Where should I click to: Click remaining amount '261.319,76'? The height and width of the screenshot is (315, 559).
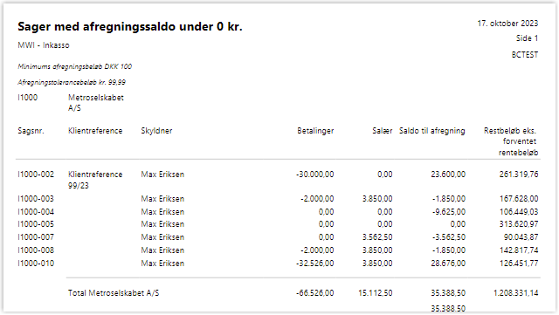click(519, 175)
